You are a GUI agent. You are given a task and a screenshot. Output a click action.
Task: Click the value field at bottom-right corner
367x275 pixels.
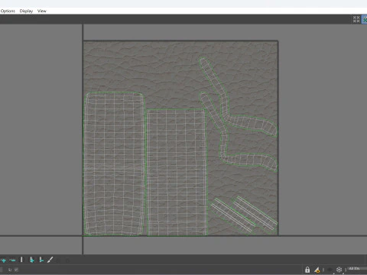point(357,269)
